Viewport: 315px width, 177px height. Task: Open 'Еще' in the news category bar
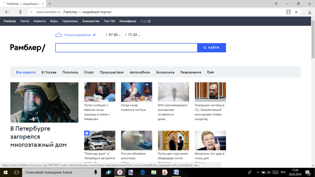(x=210, y=72)
